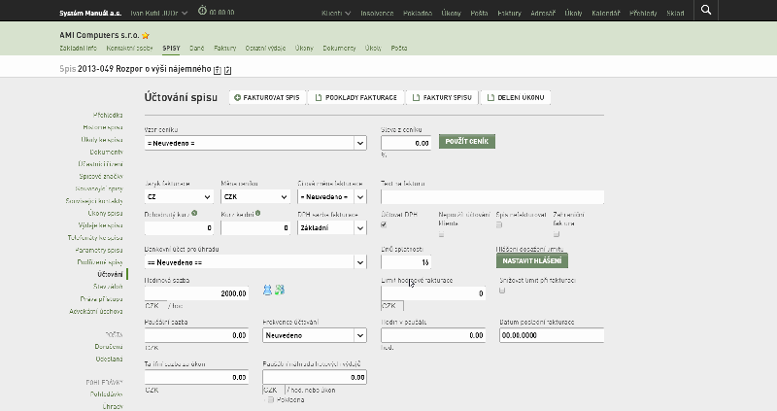
Task: Expand the Vzor ceníku dropdown
Action: pyautogui.click(x=255, y=143)
